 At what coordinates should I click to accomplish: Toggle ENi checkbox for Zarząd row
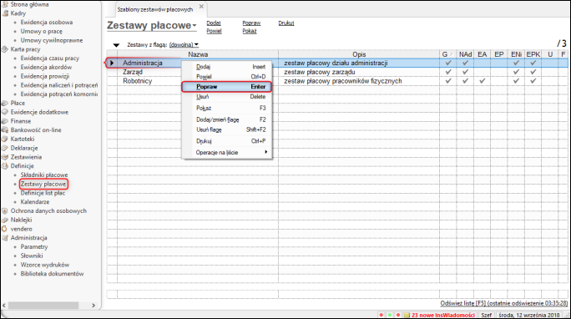coord(516,72)
